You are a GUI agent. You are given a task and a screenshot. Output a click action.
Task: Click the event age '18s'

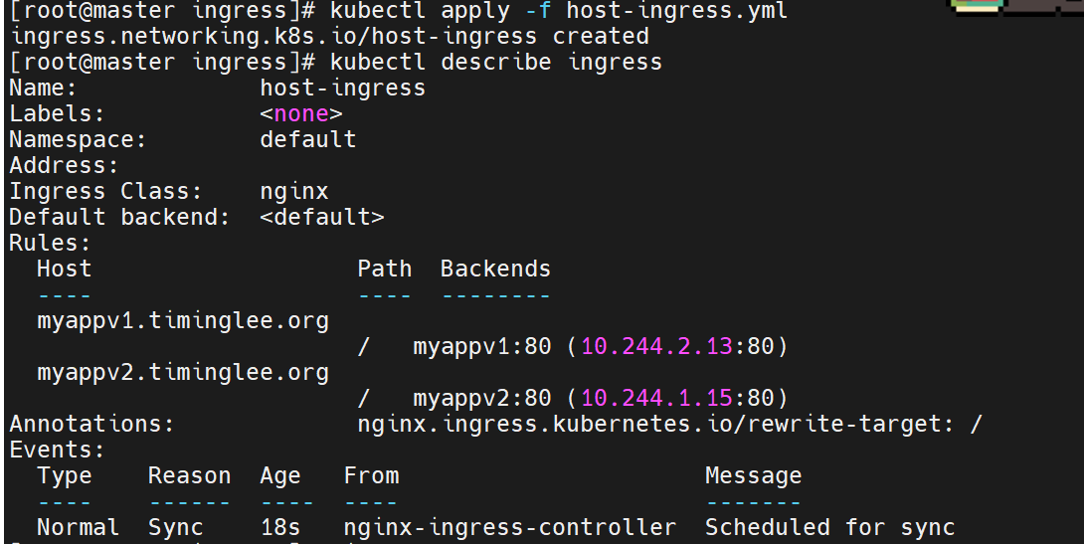coord(280,527)
